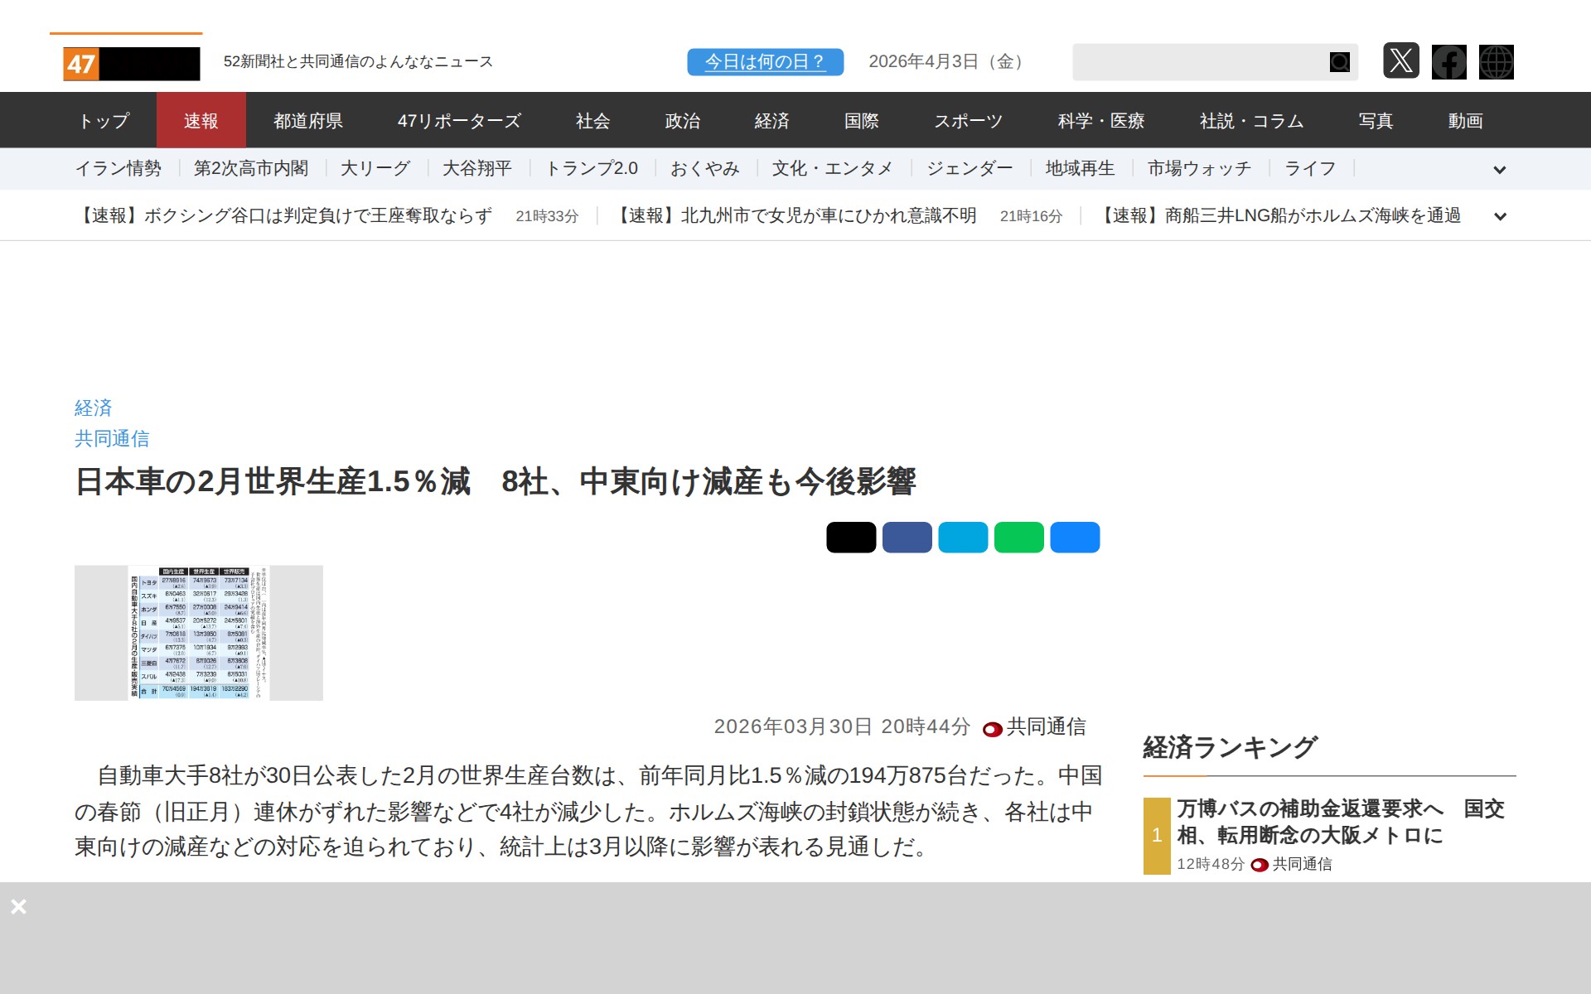Close the bottom ad banner
The image size is (1591, 994).
click(x=18, y=906)
